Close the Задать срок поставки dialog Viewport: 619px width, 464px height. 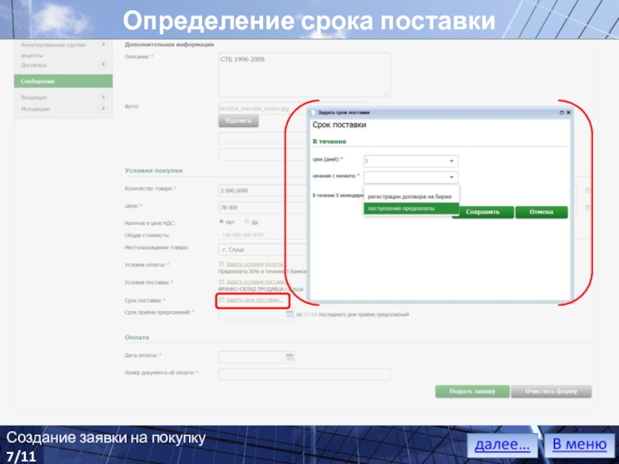click(569, 112)
